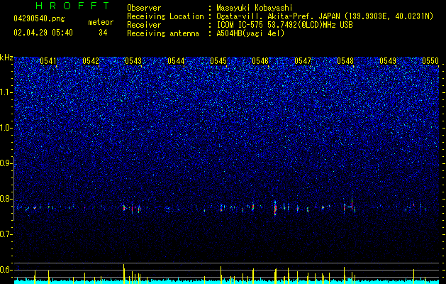The image size is (446, 284).
Task: Click the 0544 time marker
Action: (x=176, y=61)
